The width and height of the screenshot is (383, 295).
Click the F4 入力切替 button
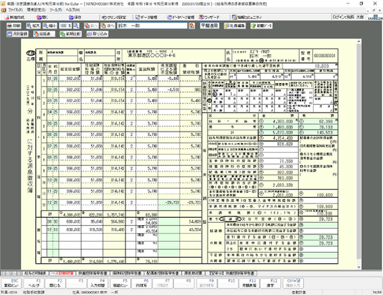[98, 283]
